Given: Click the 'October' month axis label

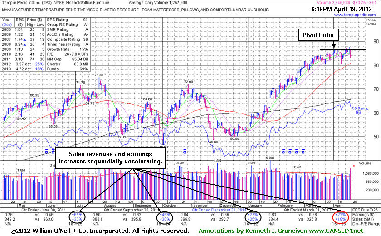Looking at the screenshot, I should pyautogui.click(x=170, y=206).
